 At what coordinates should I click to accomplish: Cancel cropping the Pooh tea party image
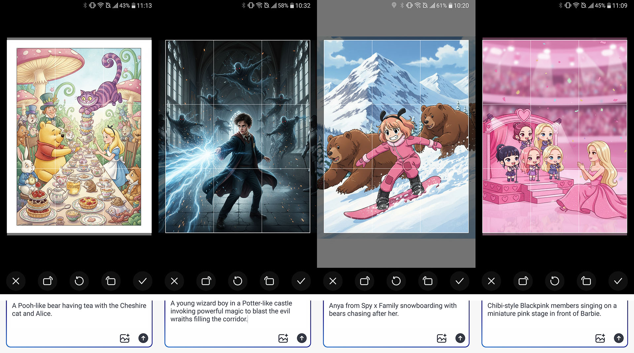tap(16, 281)
